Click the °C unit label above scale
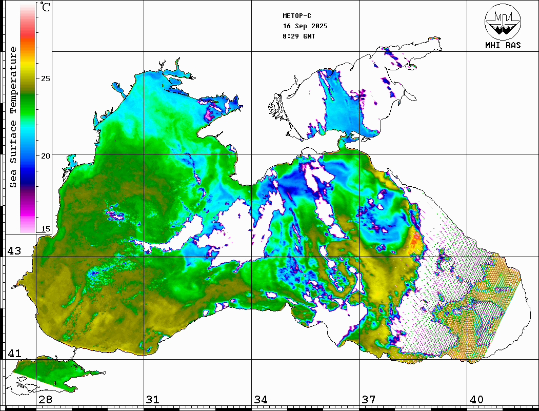 [45, 7]
